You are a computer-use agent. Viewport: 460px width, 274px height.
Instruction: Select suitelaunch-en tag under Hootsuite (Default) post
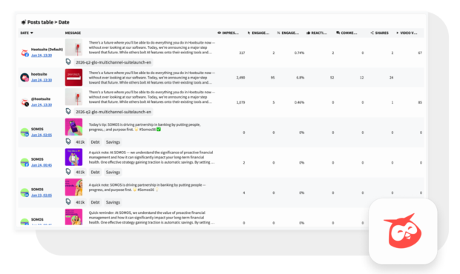114,62
